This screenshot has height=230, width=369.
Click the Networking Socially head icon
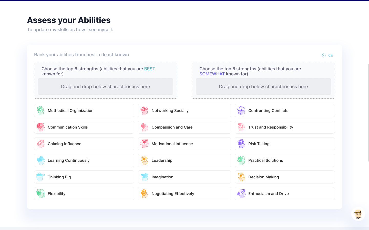[x=144, y=111]
